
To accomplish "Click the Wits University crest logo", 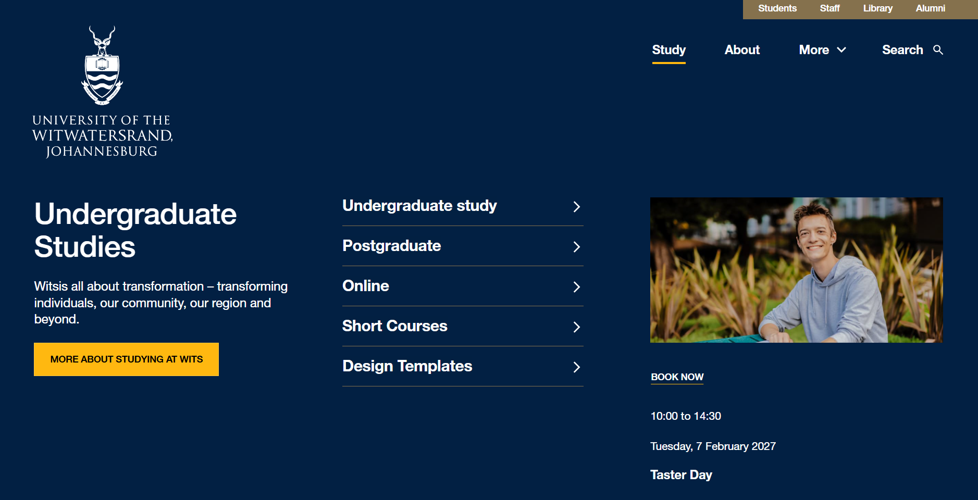I will [x=102, y=66].
